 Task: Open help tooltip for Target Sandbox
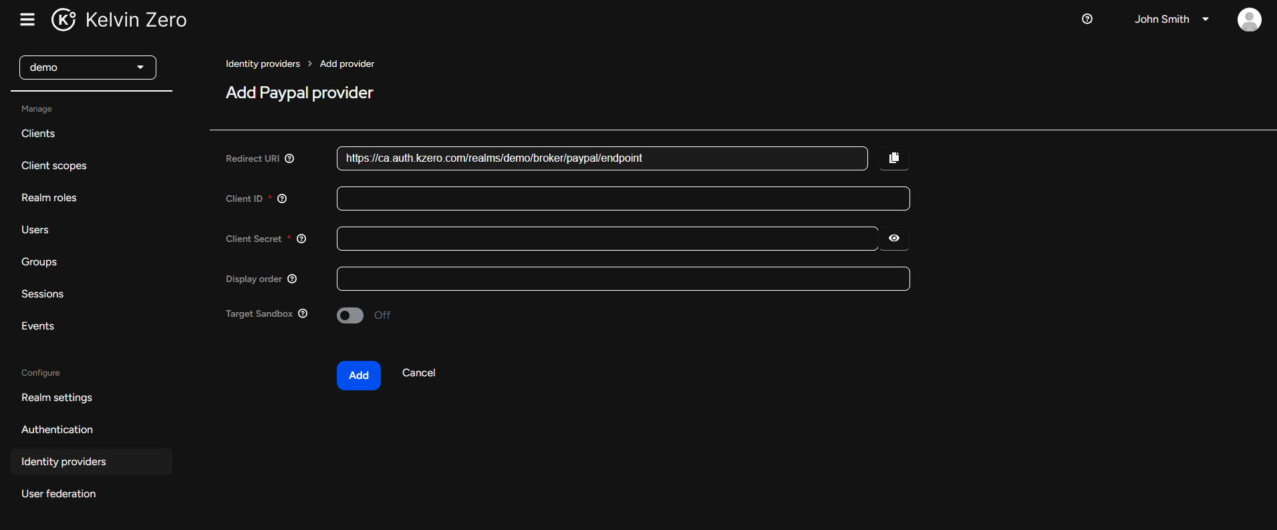pyautogui.click(x=303, y=313)
